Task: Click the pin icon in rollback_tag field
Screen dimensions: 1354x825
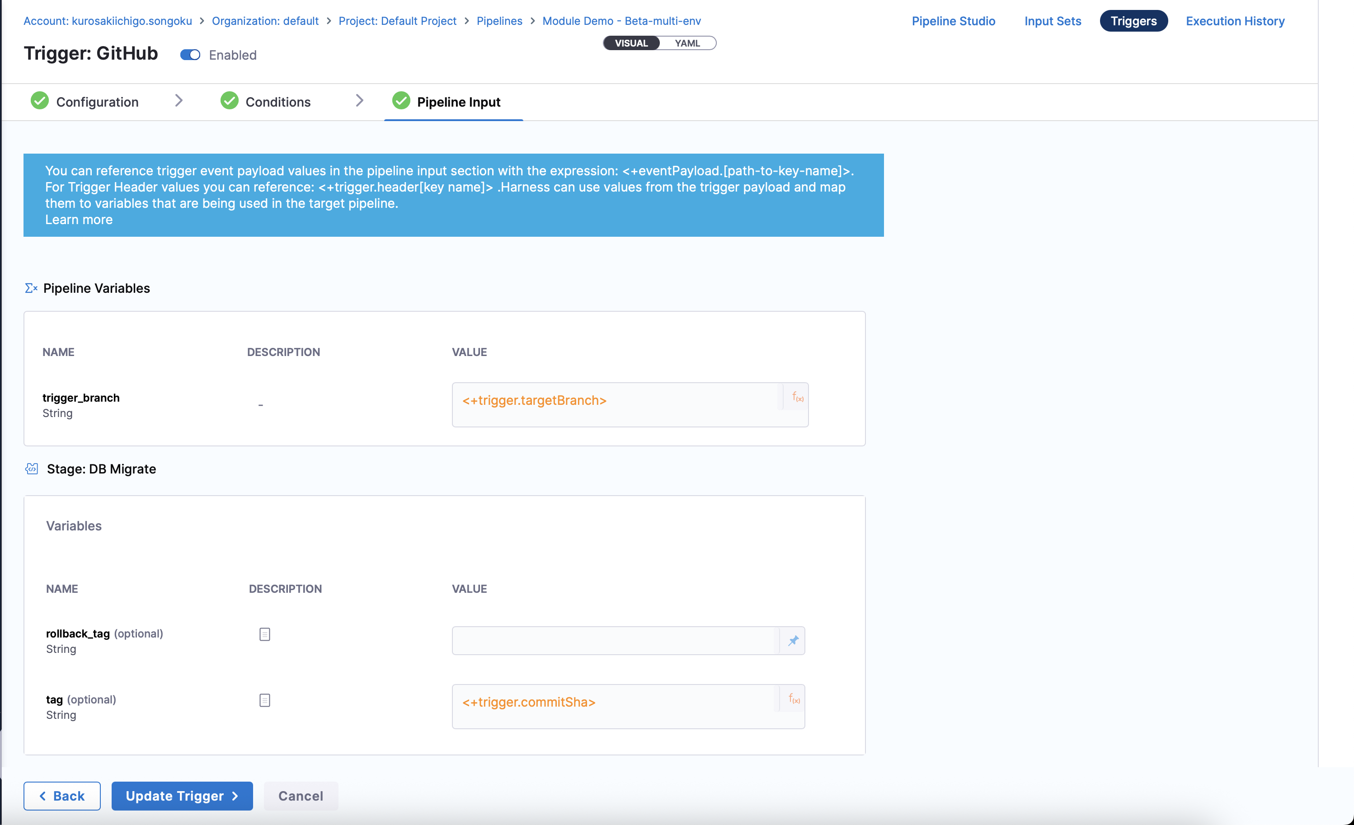Action: click(793, 641)
